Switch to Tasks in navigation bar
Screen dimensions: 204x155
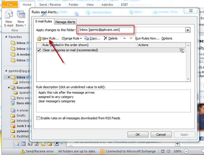[x=37, y=144]
